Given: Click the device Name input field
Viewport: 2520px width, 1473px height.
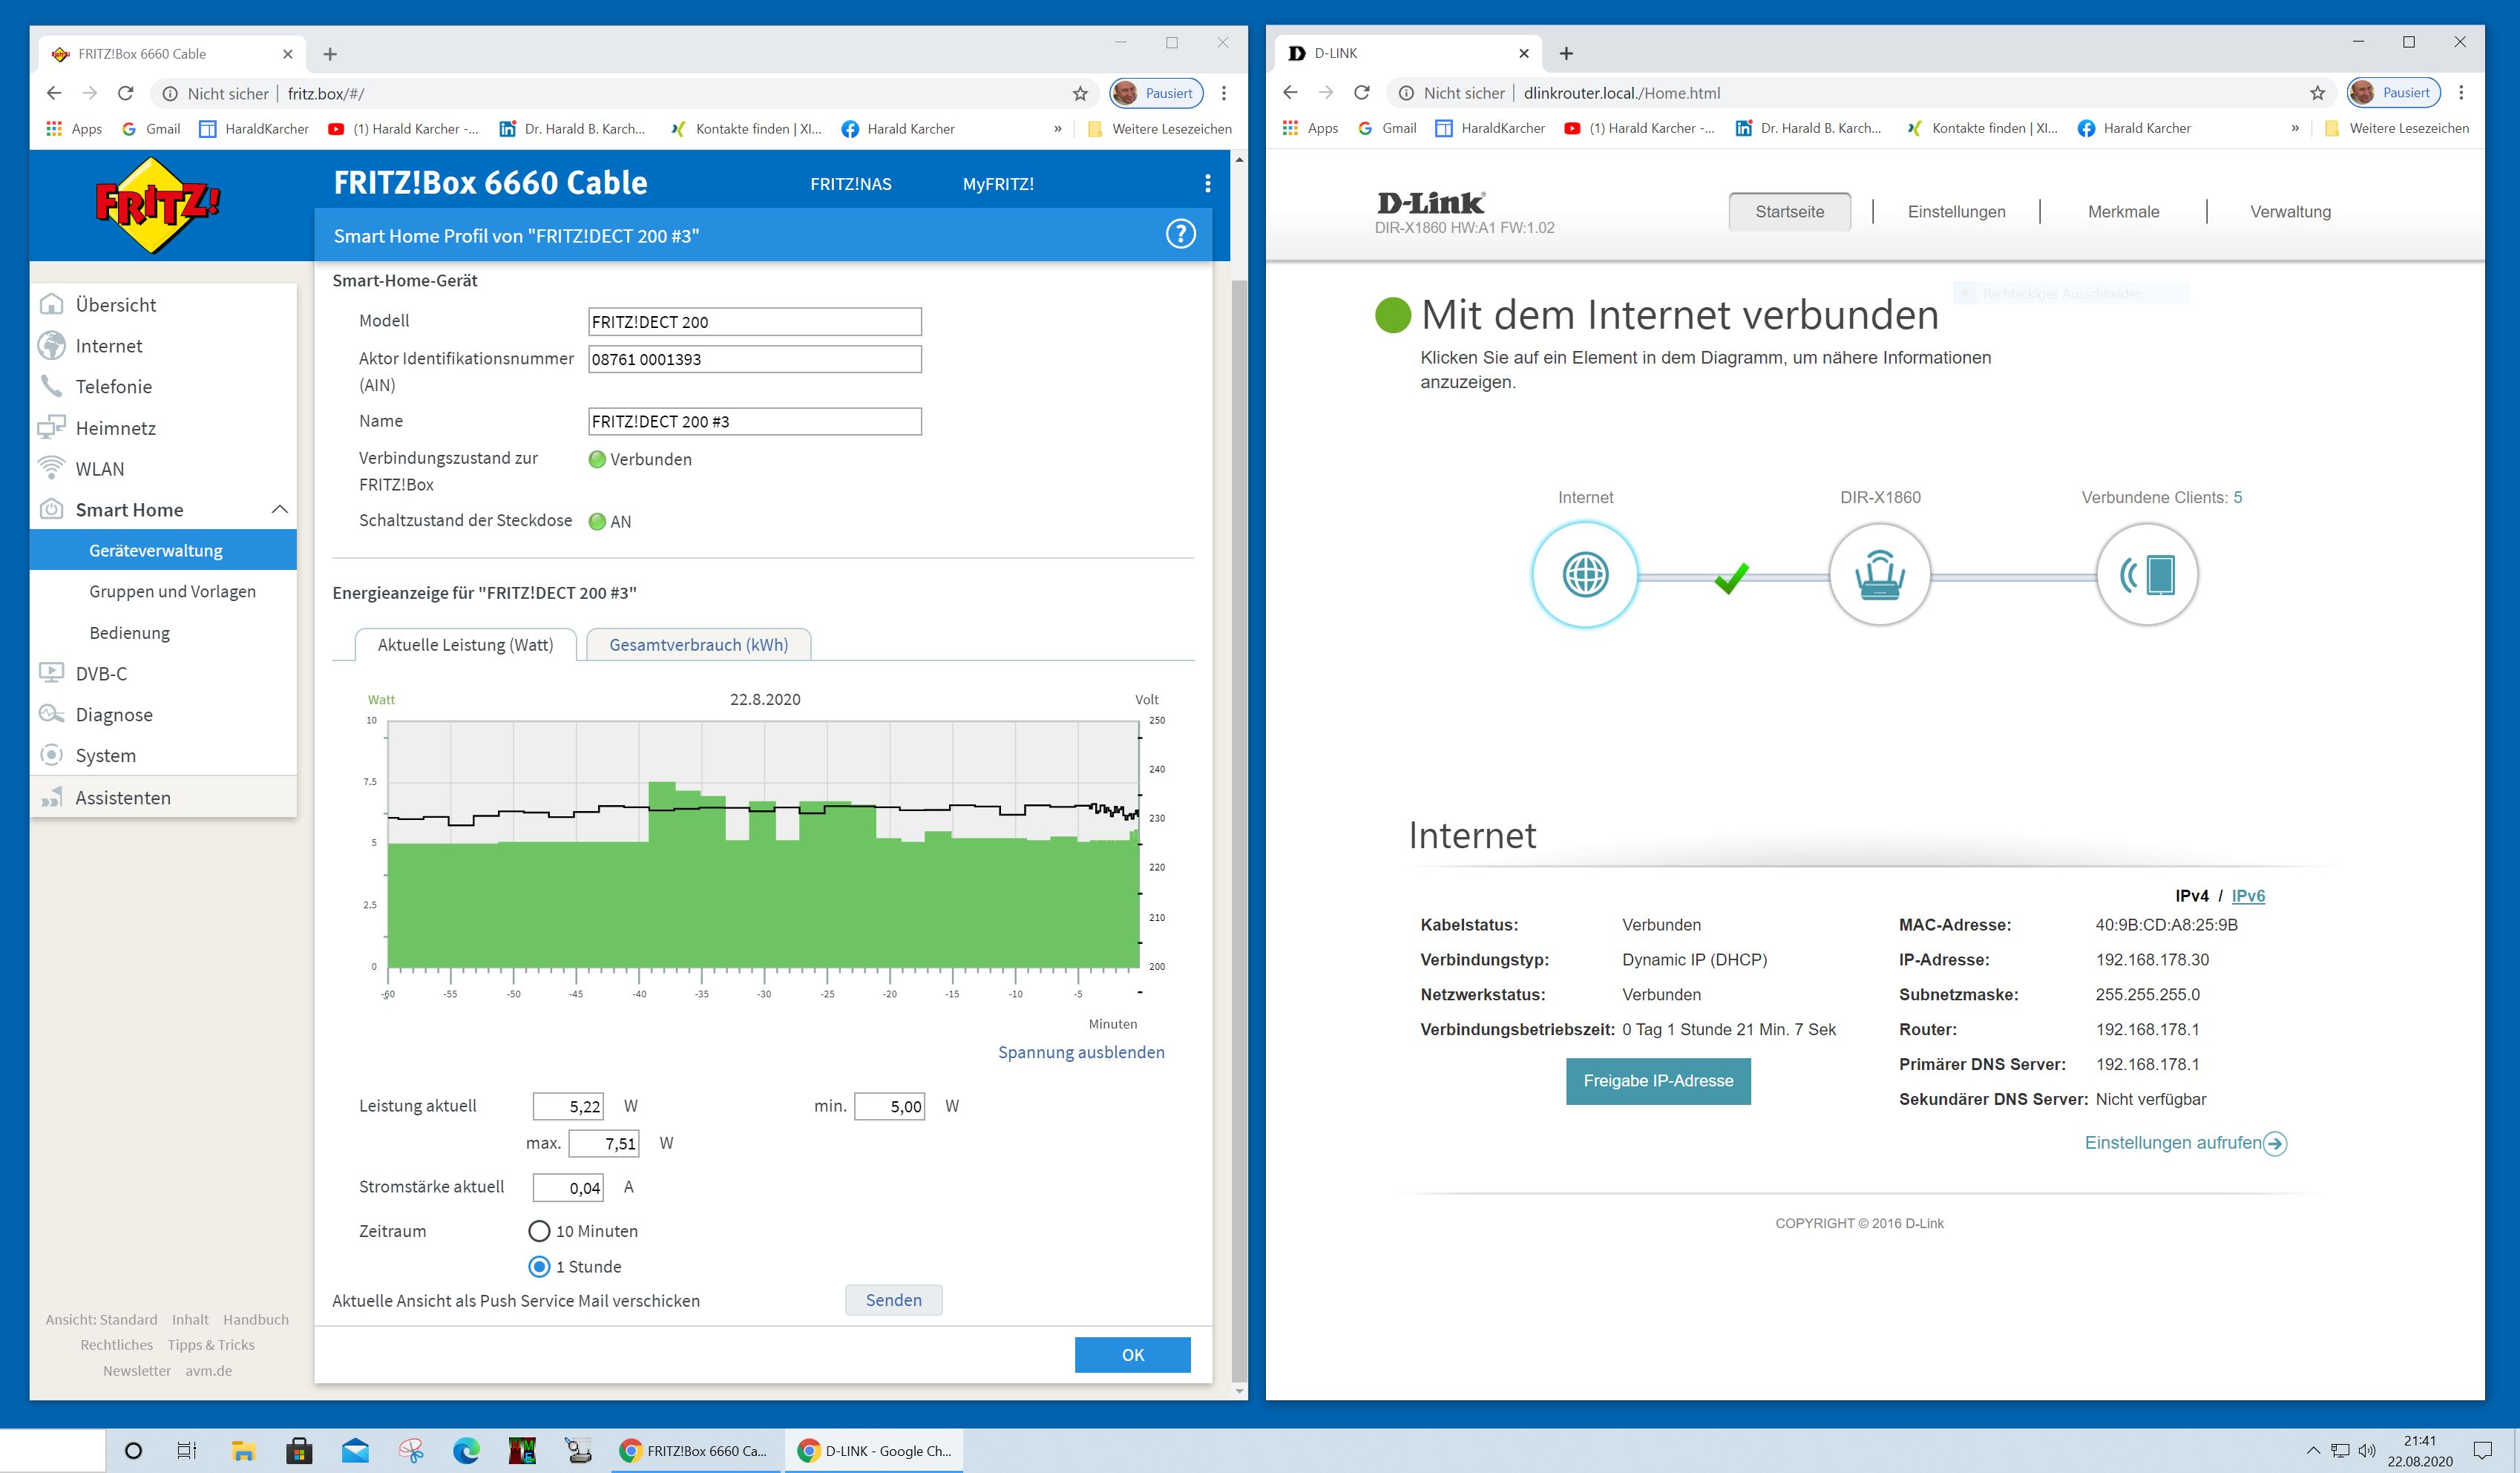Looking at the screenshot, I should 754,422.
